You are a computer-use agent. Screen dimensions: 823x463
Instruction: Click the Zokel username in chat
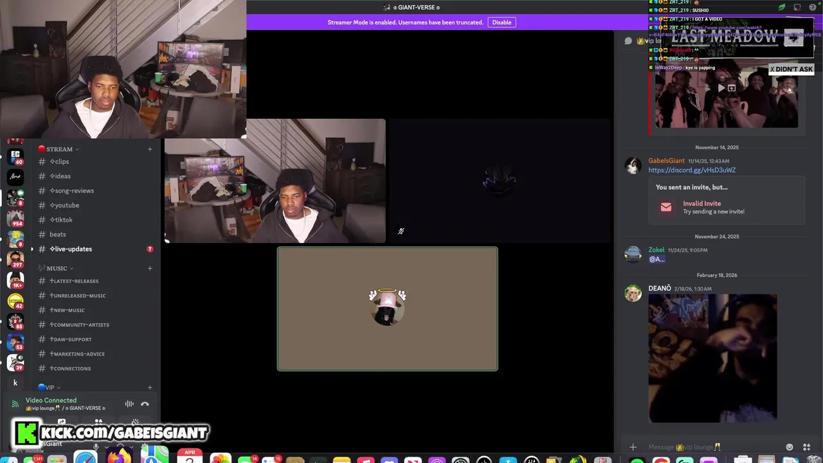click(x=656, y=250)
